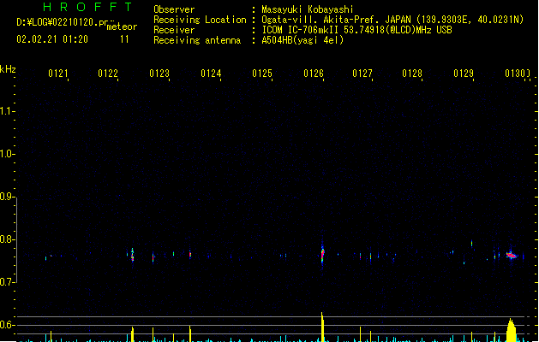The image size is (539, 342).
Task: Click time marker 0121
Action: coord(58,74)
